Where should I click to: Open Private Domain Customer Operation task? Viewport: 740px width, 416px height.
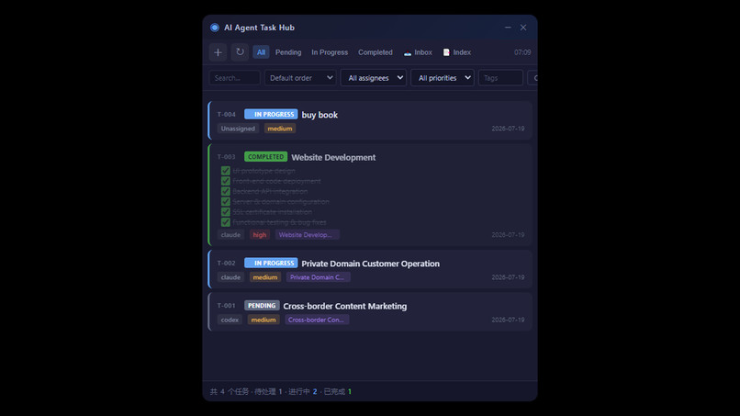tap(371, 264)
